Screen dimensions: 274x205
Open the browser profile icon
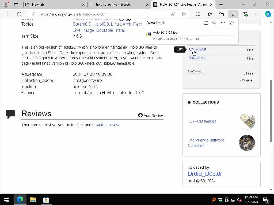coord(6,5)
